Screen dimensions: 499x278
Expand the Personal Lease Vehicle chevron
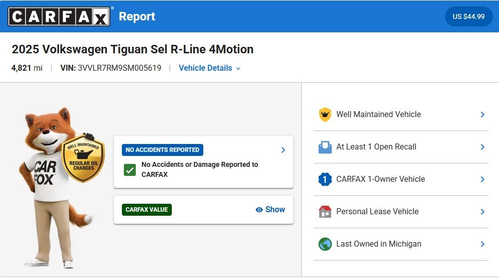pyautogui.click(x=483, y=212)
